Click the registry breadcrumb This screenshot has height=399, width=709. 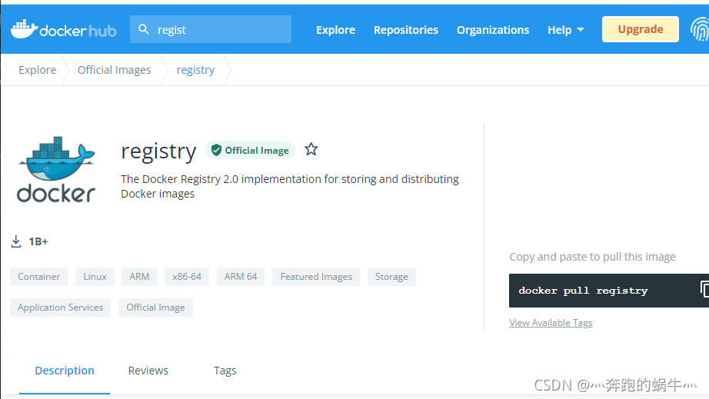[x=195, y=70]
